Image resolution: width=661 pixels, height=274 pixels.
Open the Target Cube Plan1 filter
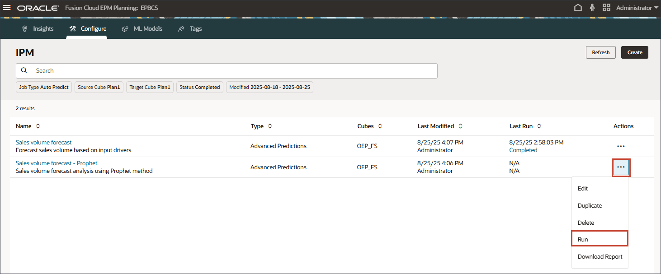pyautogui.click(x=150, y=87)
